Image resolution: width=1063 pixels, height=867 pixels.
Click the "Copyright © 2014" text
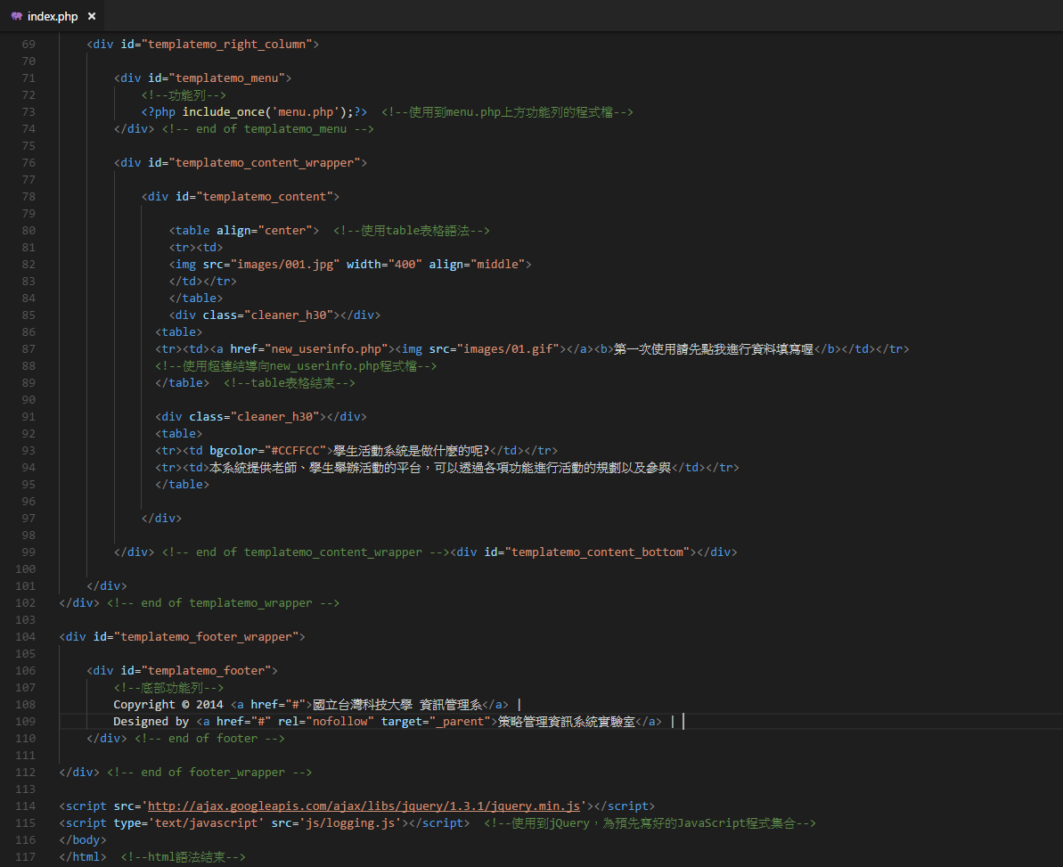[168, 705]
